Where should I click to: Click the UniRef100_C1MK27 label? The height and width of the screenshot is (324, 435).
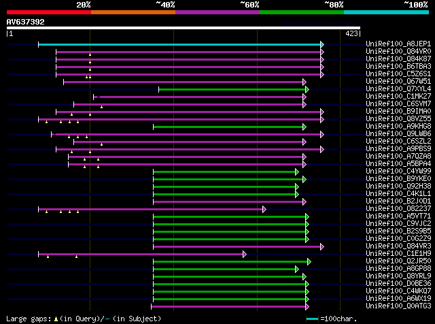tap(398, 97)
